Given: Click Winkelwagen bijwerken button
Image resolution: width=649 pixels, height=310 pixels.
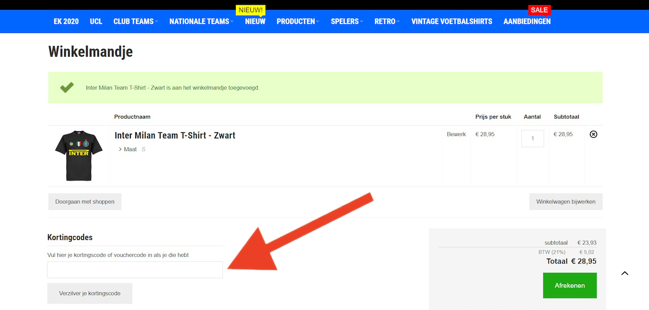Looking at the screenshot, I should coord(566,201).
